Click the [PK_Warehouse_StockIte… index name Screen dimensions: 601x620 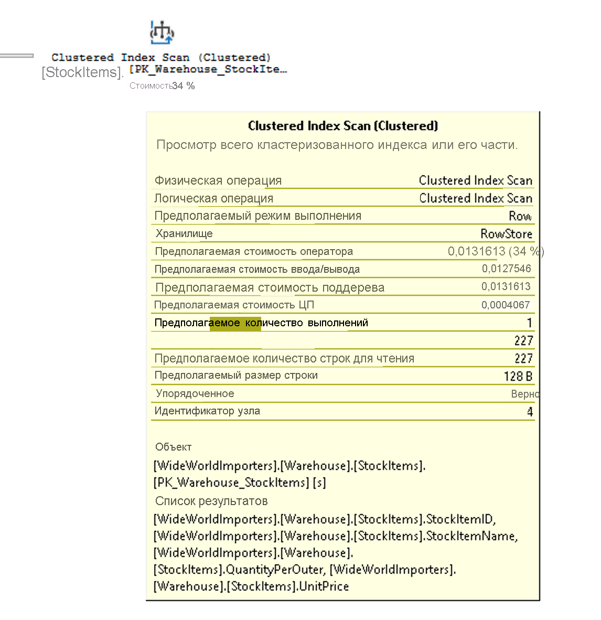[208, 70]
